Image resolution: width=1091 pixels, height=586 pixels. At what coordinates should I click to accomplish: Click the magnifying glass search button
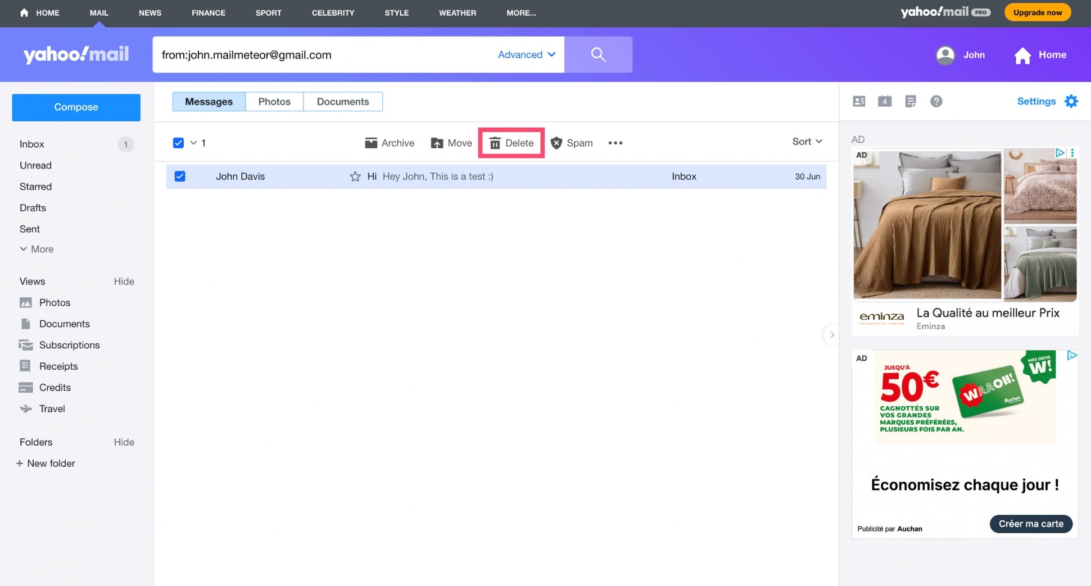[598, 54]
